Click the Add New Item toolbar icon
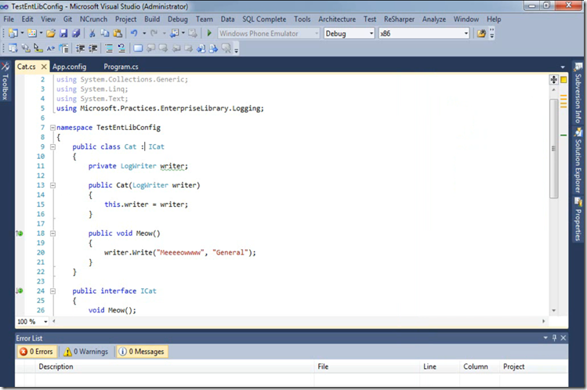 (x=32, y=34)
